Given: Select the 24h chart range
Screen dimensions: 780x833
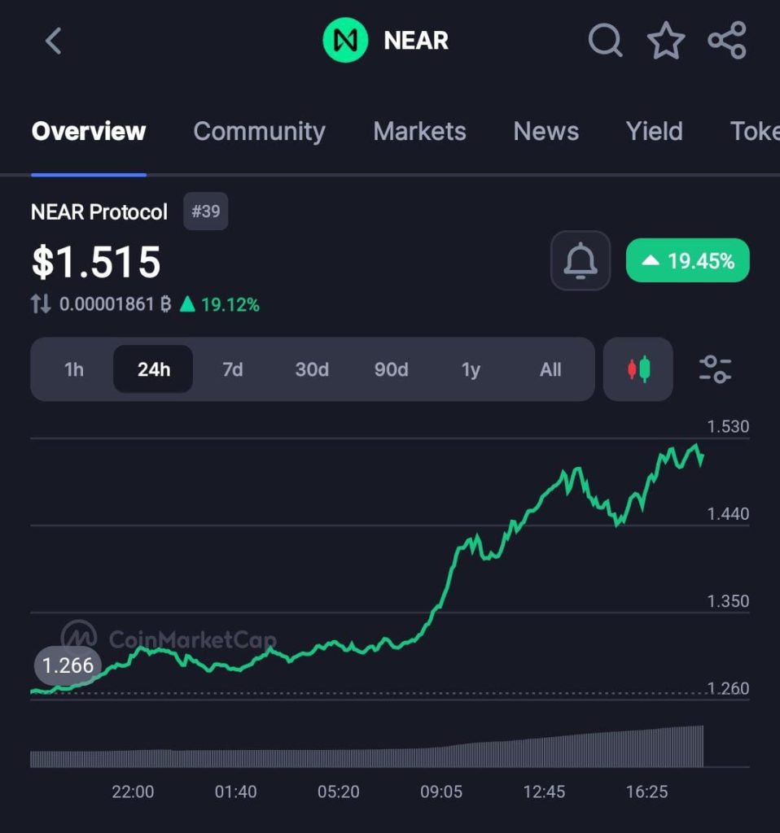Looking at the screenshot, I should pos(153,369).
